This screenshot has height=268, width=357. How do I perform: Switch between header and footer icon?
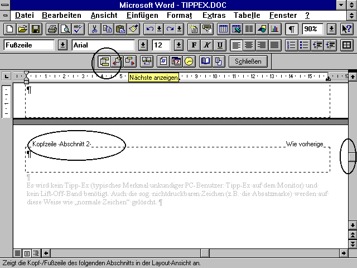(x=104, y=61)
